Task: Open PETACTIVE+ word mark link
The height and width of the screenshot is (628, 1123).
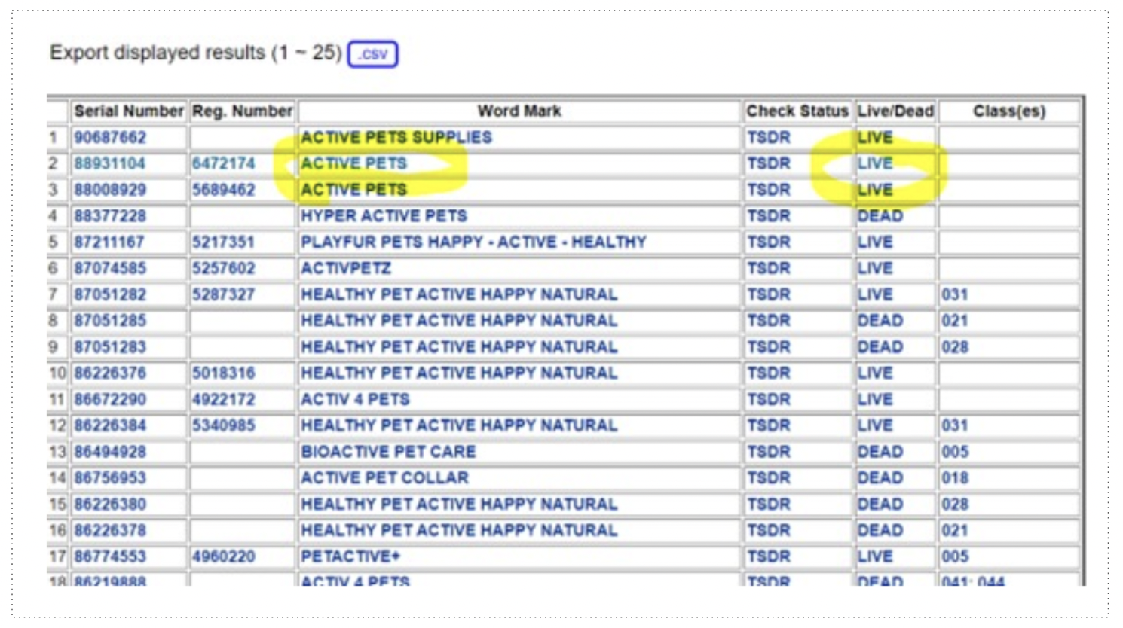Action: (x=350, y=557)
